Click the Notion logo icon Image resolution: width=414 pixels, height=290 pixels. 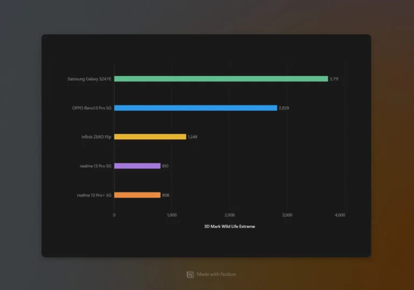[x=190, y=274]
